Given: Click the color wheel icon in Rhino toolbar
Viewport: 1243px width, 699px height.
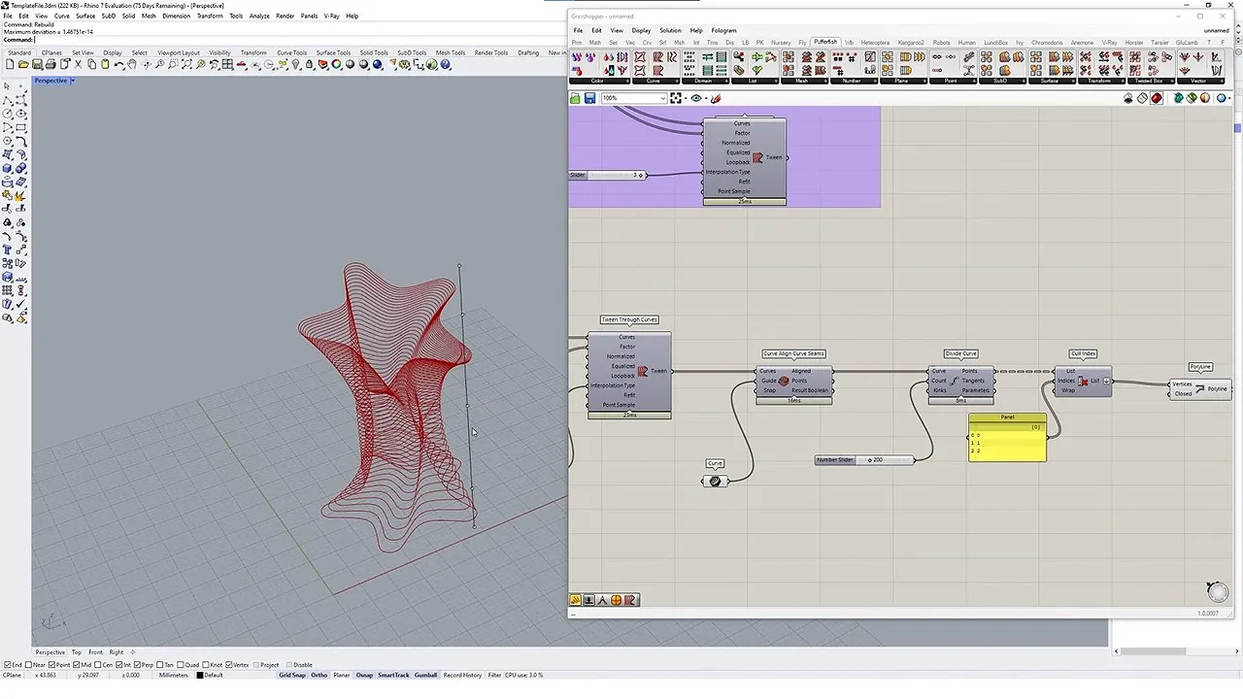Looking at the screenshot, I should pos(337,64).
